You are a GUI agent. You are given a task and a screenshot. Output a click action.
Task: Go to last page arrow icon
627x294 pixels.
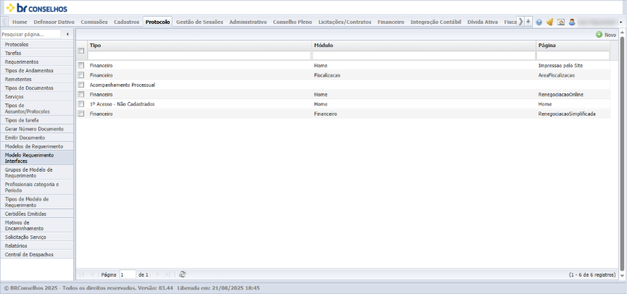pos(167,274)
